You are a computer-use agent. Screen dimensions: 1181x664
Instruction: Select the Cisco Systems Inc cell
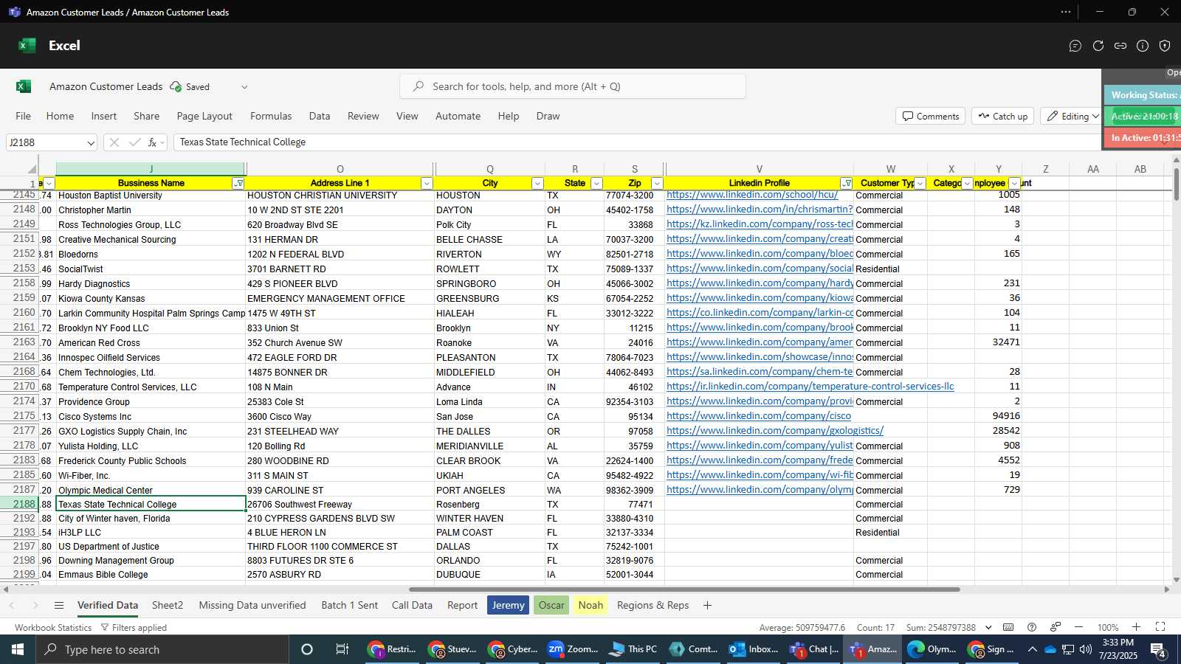point(151,416)
